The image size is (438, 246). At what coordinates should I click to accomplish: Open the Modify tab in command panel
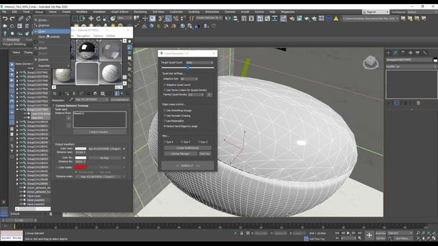pos(396,53)
